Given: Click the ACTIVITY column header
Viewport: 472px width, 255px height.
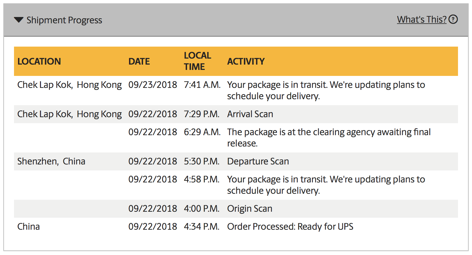Looking at the screenshot, I should [x=246, y=61].
